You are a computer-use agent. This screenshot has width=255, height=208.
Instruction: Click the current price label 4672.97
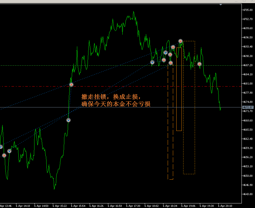point(247,107)
